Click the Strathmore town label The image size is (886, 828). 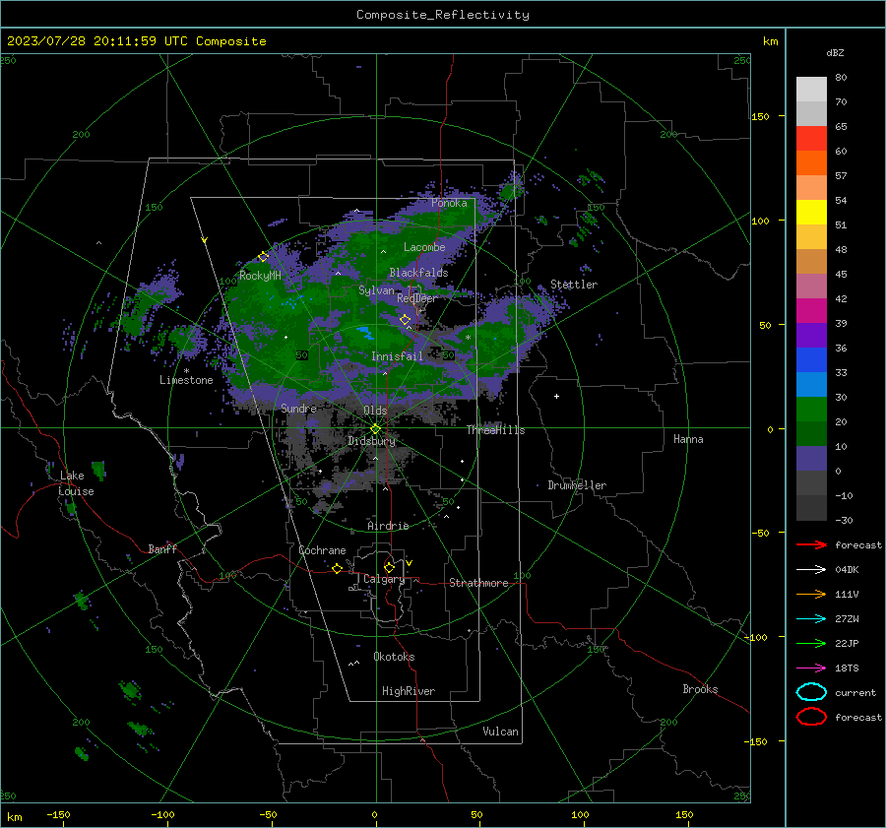[478, 583]
